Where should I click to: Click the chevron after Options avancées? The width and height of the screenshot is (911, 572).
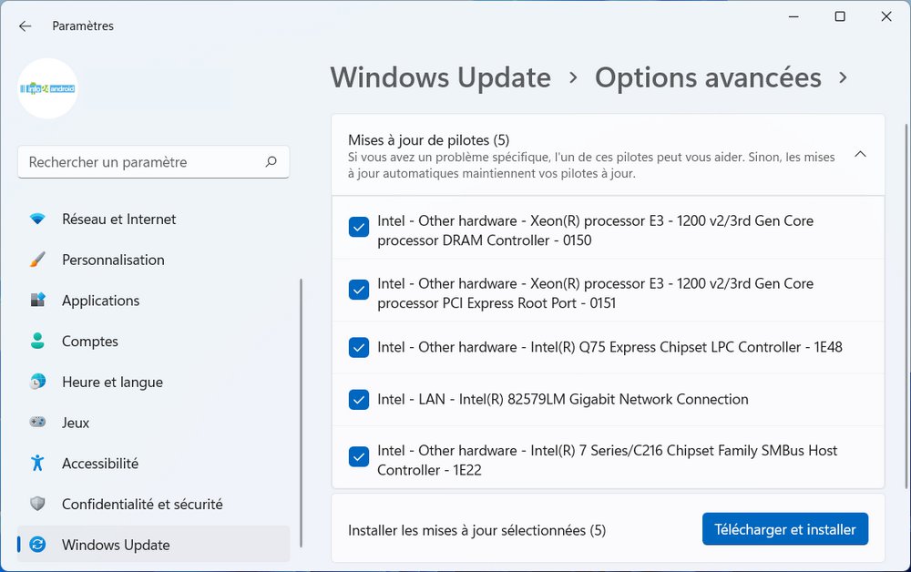click(x=843, y=77)
